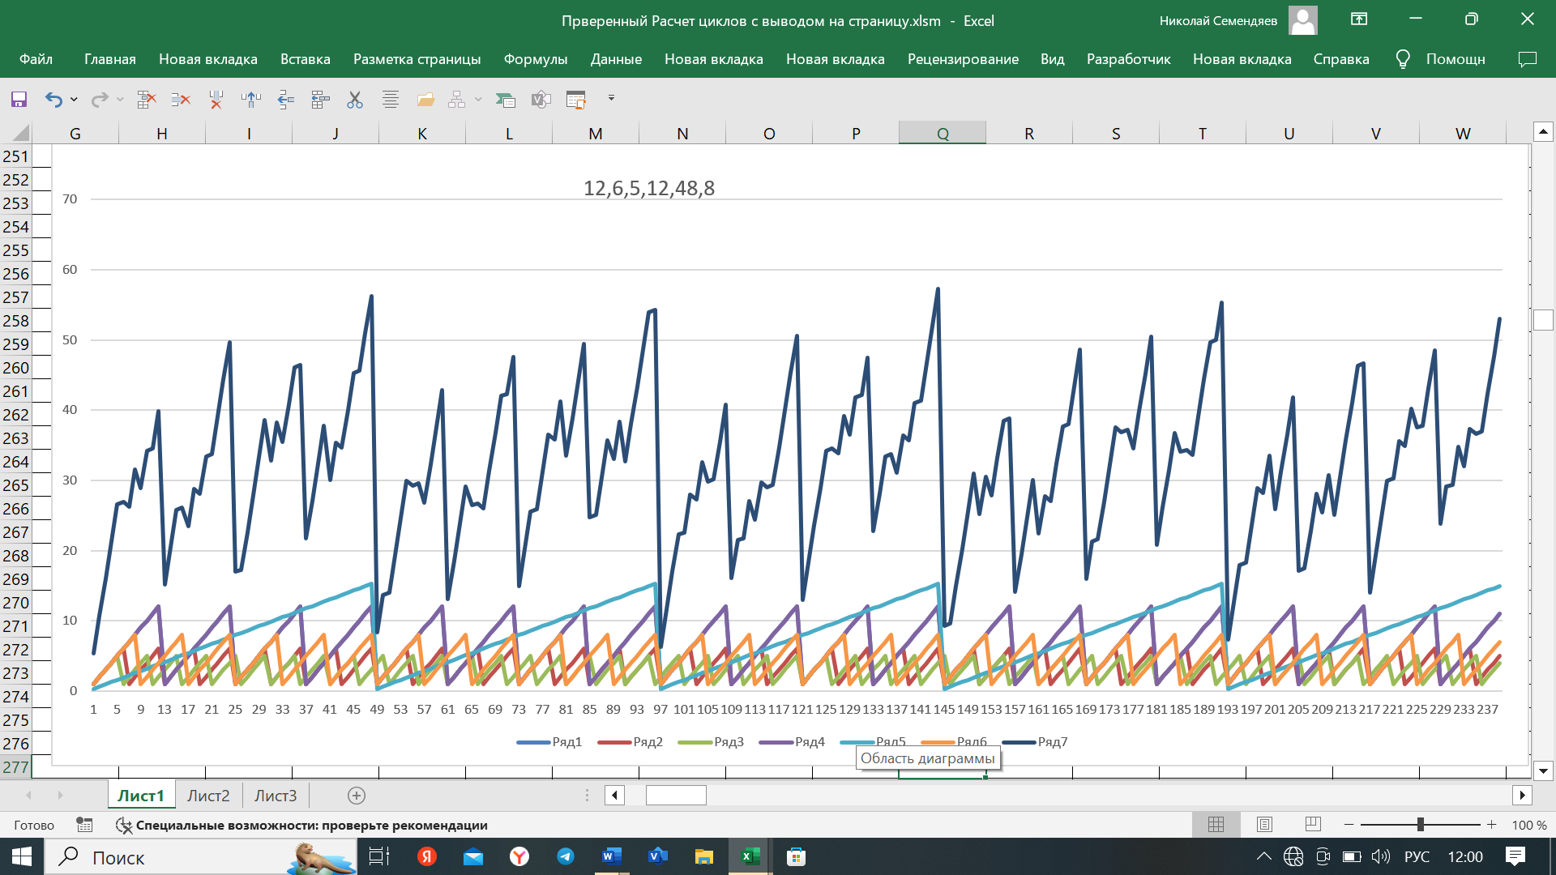Click the center alignment icon
The height and width of the screenshot is (875, 1556).
pos(390,99)
